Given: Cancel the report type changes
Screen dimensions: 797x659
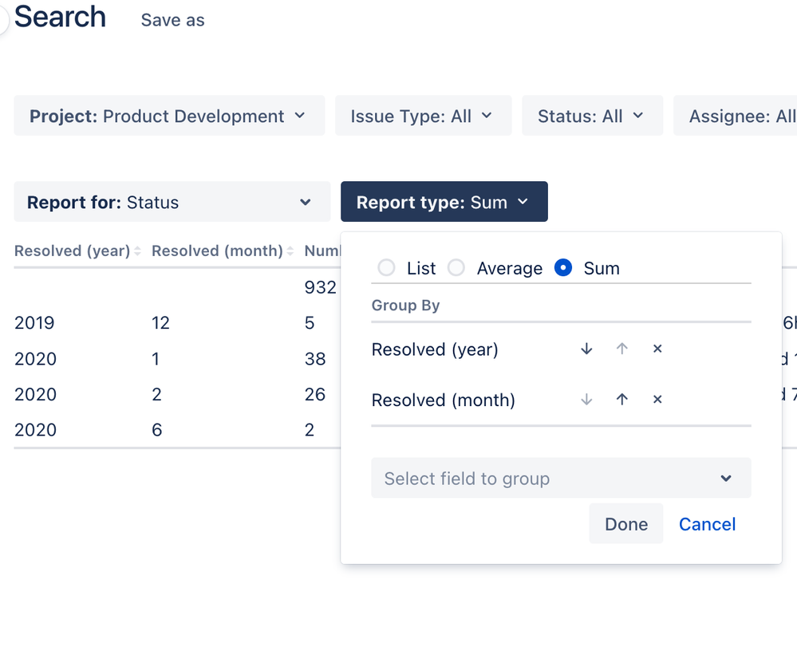Looking at the screenshot, I should (707, 524).
